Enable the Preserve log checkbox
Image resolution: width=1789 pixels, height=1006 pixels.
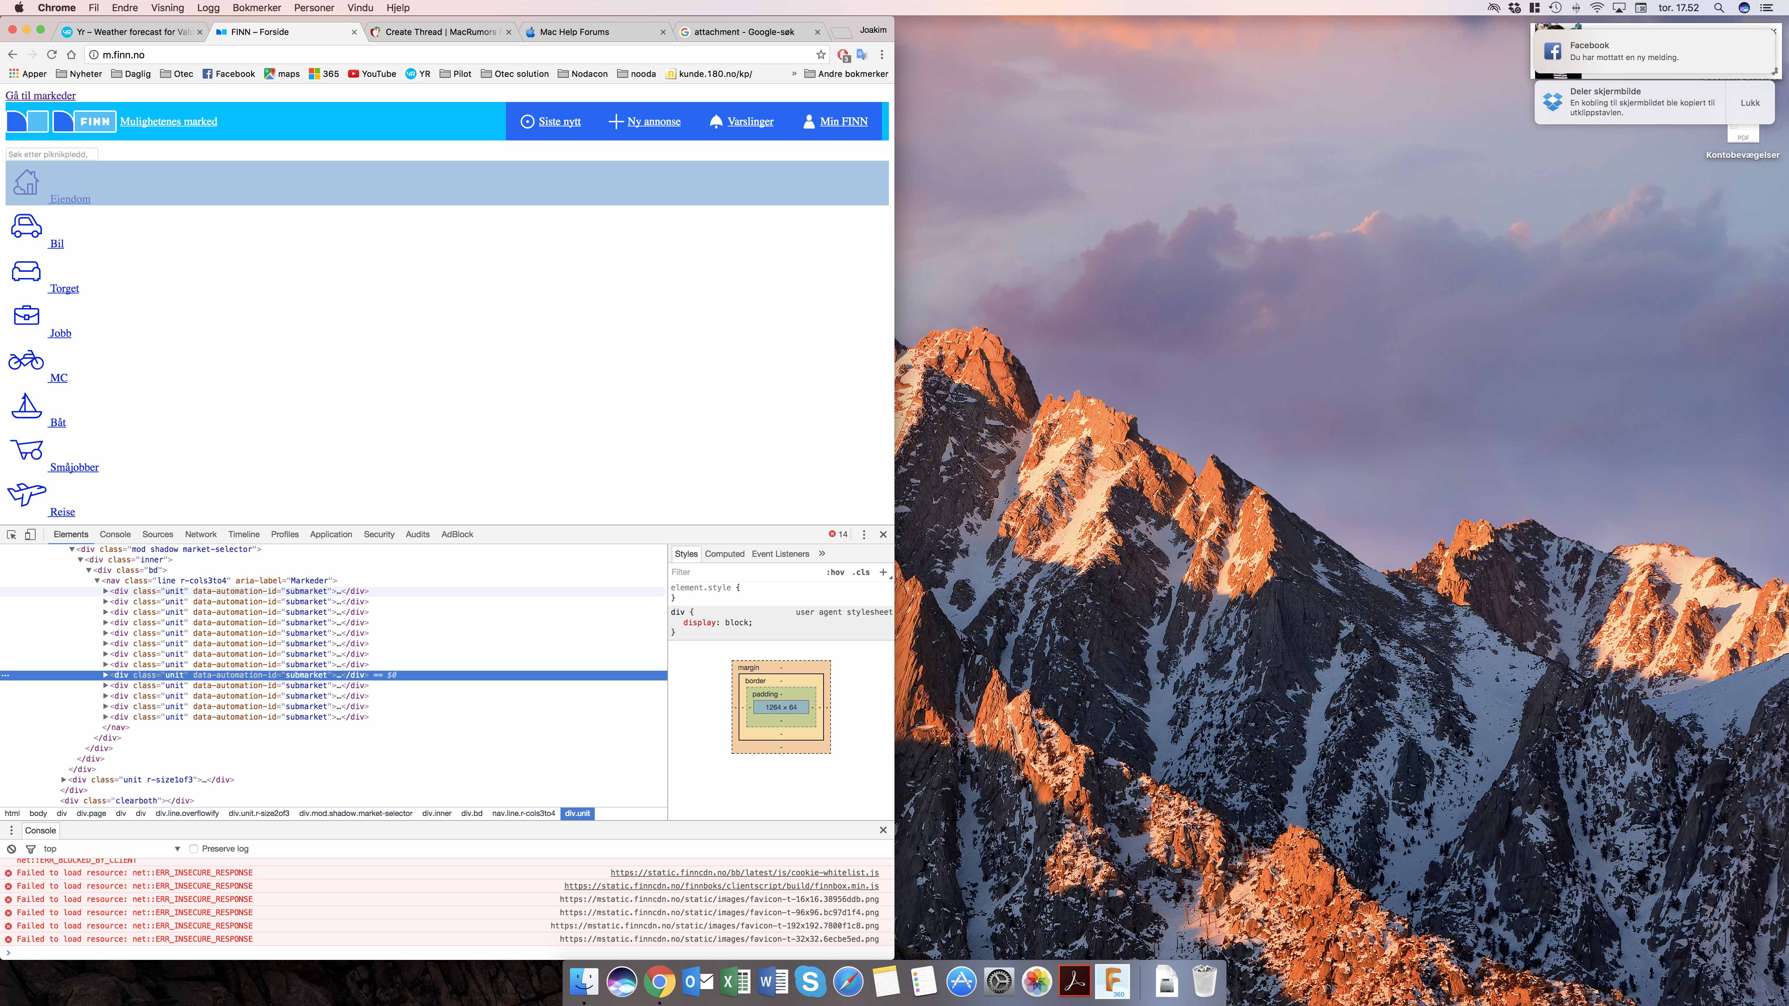click(194, 848)
